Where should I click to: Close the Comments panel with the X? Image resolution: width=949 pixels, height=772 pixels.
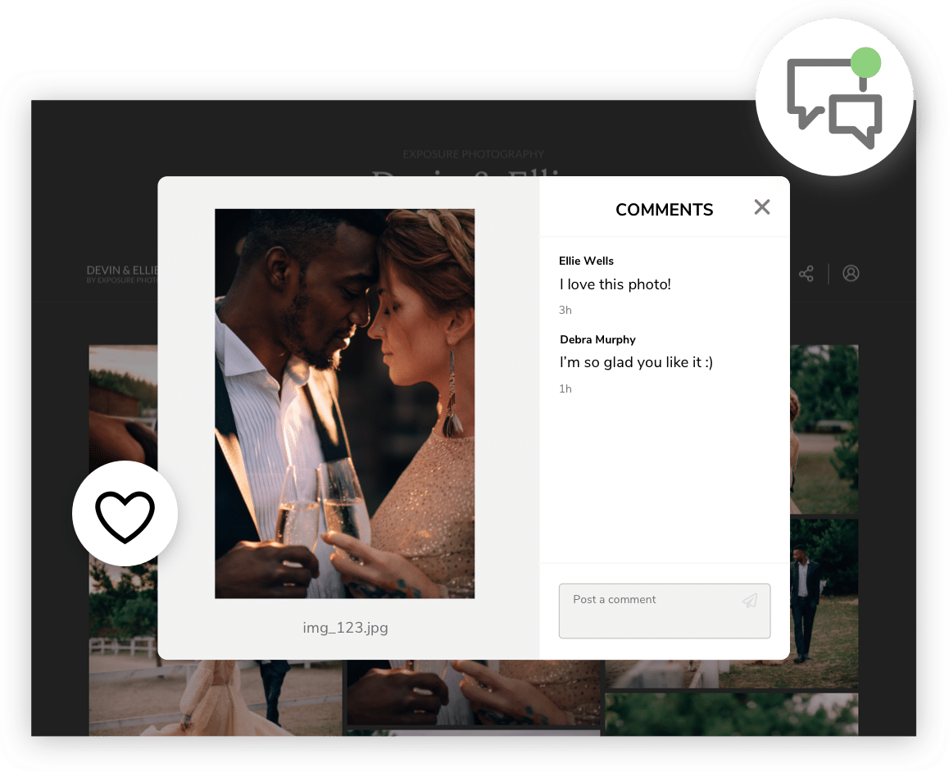(x=761, y=207)
